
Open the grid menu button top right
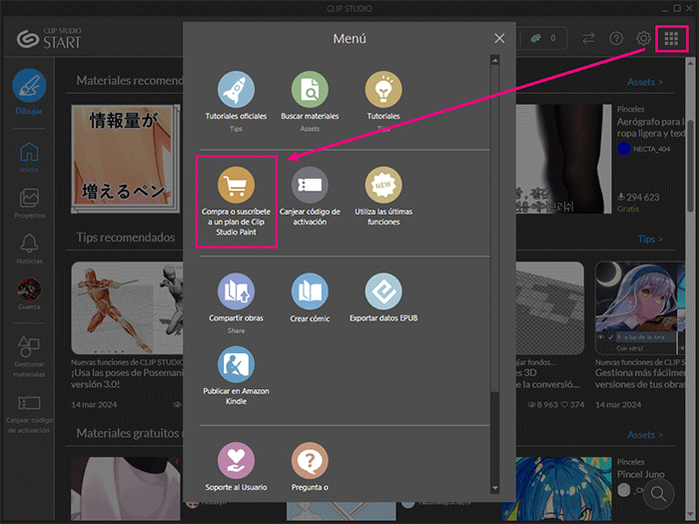[x=671, y=39]
